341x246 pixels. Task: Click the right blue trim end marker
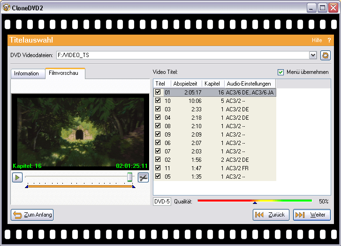click(134, 186)
